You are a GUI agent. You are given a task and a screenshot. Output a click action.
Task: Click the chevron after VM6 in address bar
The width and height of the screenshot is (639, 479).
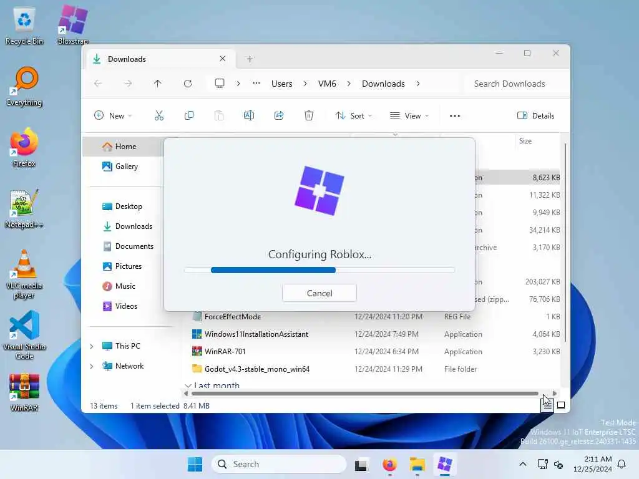click(349, 84)
